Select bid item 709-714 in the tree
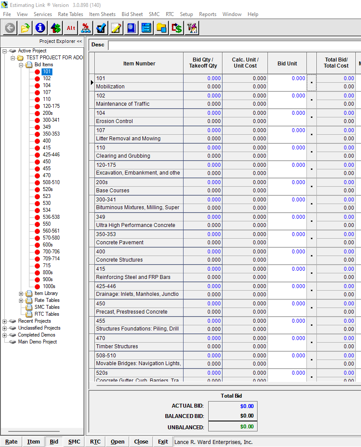This screenshot has width=361, height=447. click(51, 259)
